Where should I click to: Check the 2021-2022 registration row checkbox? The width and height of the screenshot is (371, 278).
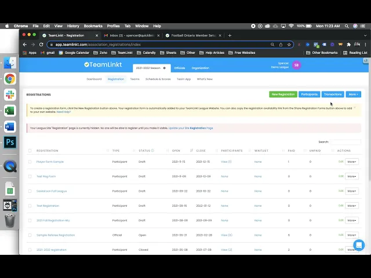tap(30, 250)
